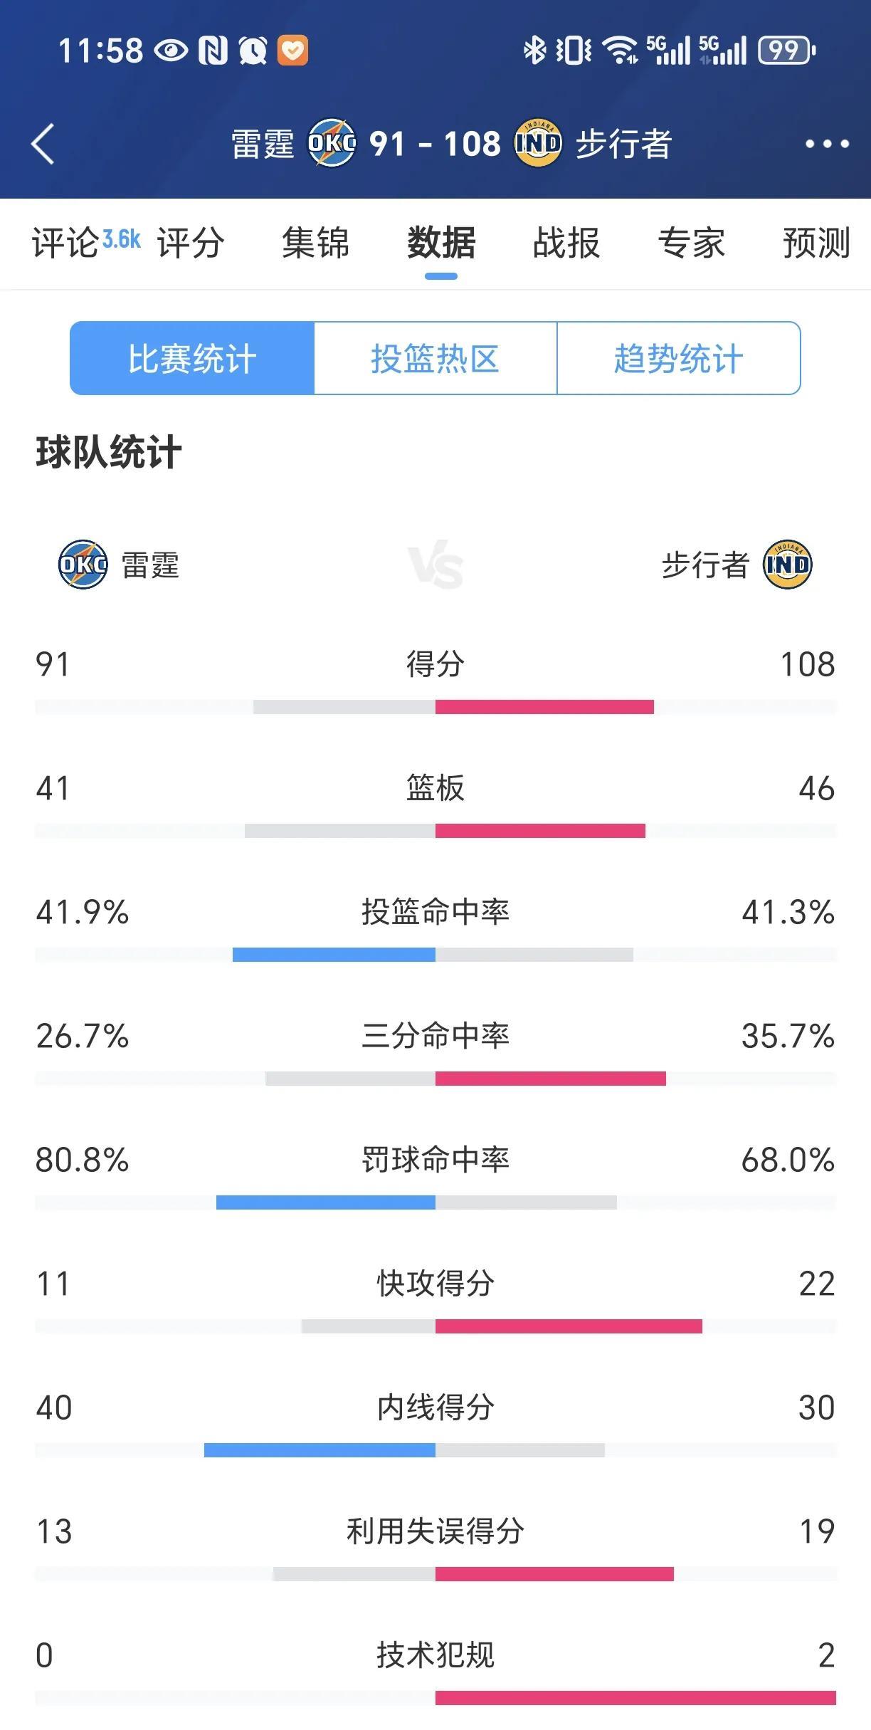Tap the 得分 comparison bar

tap(435, 707)
